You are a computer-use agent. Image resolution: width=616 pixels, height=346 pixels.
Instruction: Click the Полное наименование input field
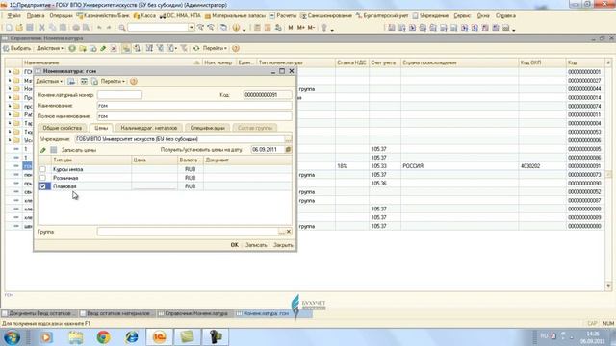(194, 116)
